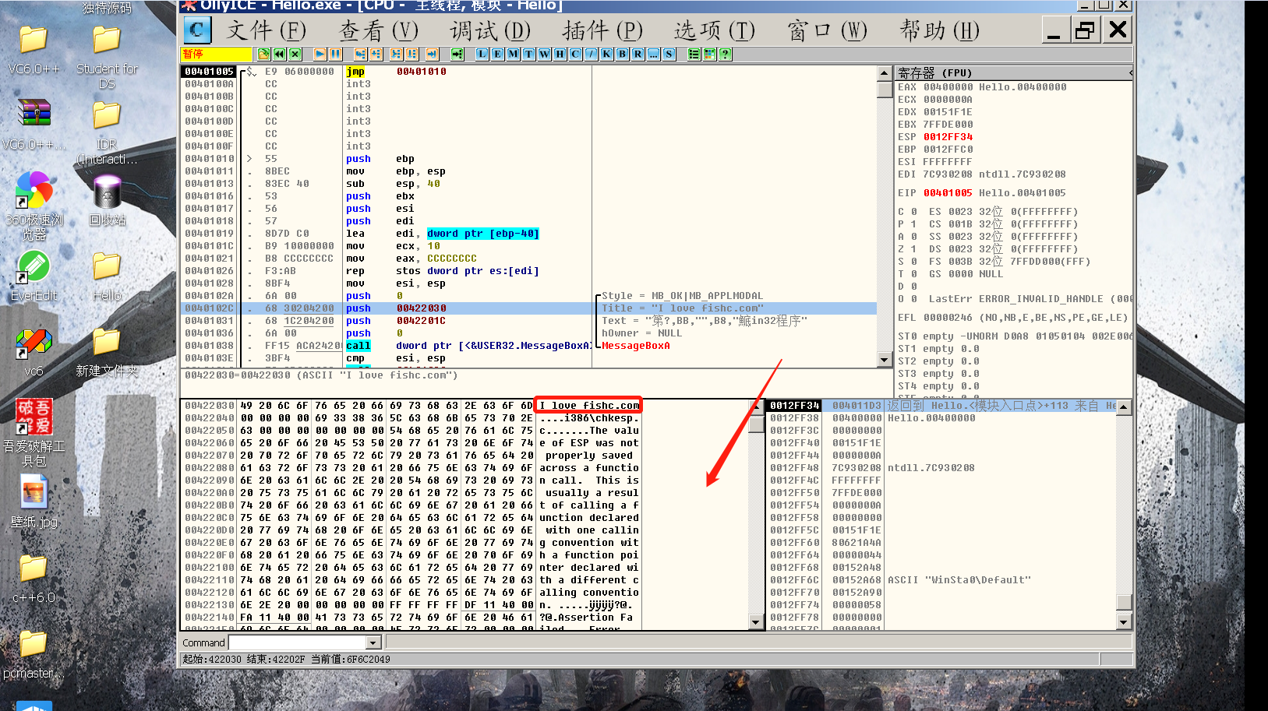Click the Trace into toolbar icon

tap(396, 54)
